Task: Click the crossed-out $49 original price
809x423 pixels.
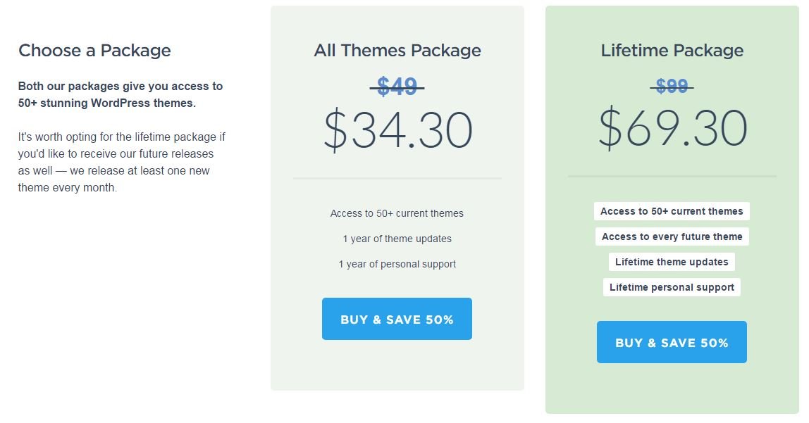Action: click(397, 87)
